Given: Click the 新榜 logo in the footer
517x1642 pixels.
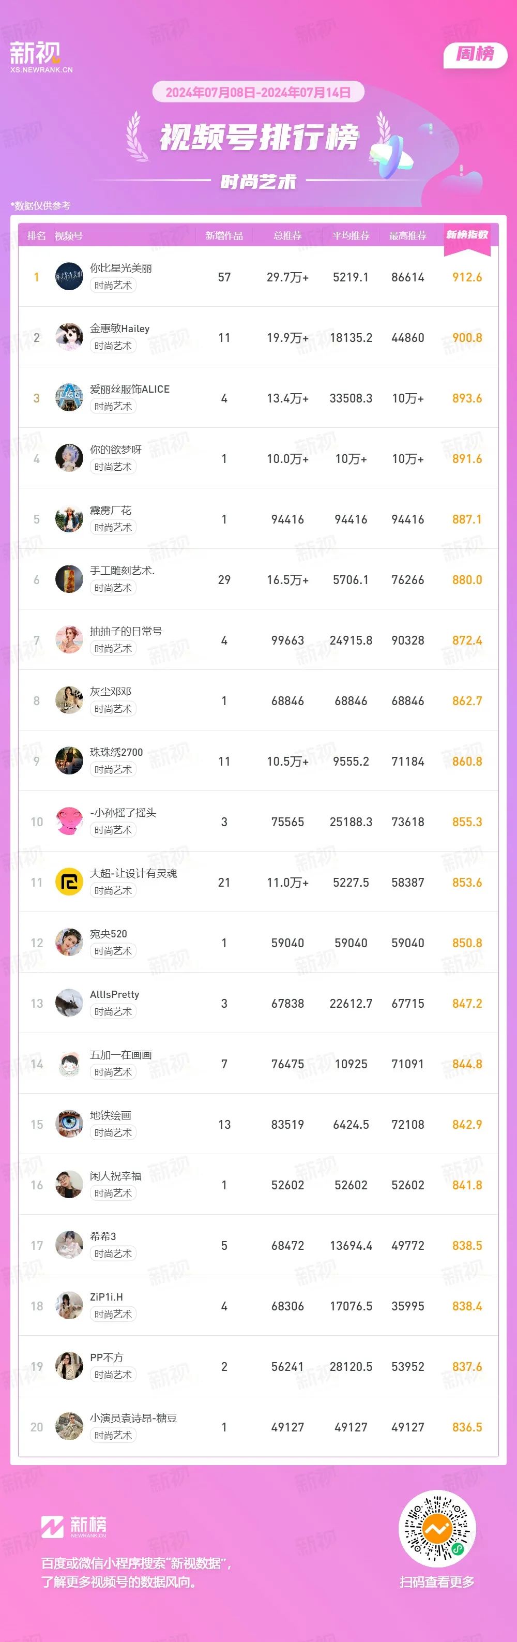Looking at the screenshot, I should [x=74, y=1526].
